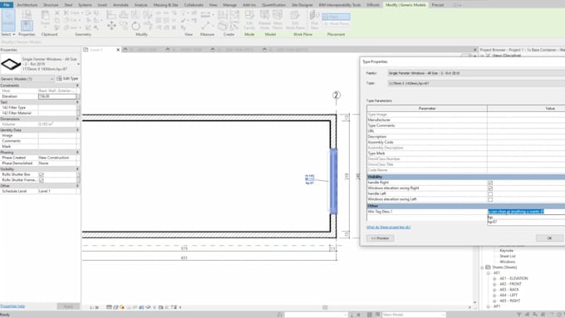The image size is (565, 318).
Task: Select the Modify arrow tool in ribbon
Action: (x=8, y=20)
